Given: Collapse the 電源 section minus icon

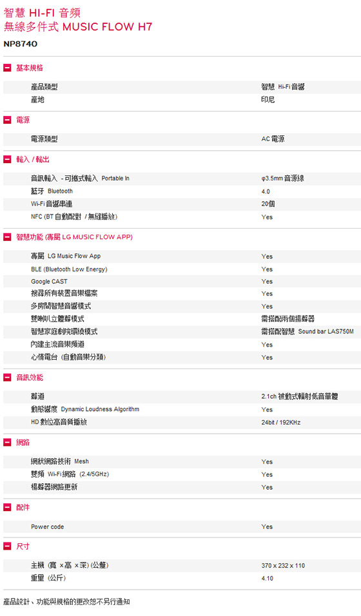Looking at the screenshot, I should tap(7, 120).
